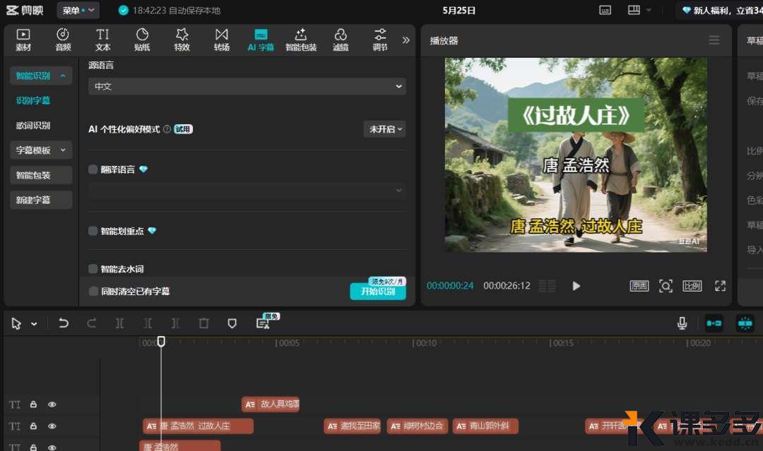Select the AI 字幕 tab

[261, 40]
